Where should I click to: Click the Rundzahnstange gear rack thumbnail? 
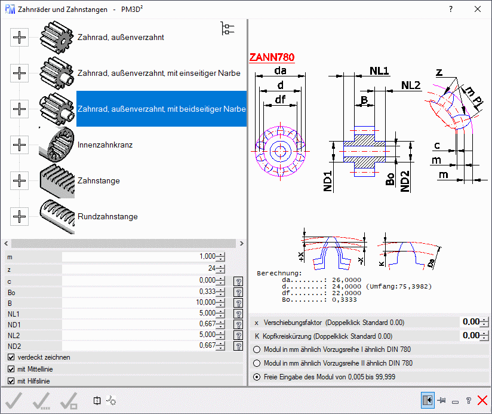click(57, 216)
